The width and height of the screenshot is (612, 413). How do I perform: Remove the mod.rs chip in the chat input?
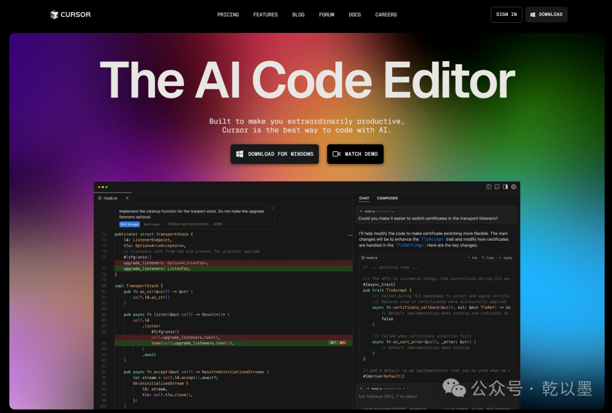pyautogui.click(x=404, y=389)
